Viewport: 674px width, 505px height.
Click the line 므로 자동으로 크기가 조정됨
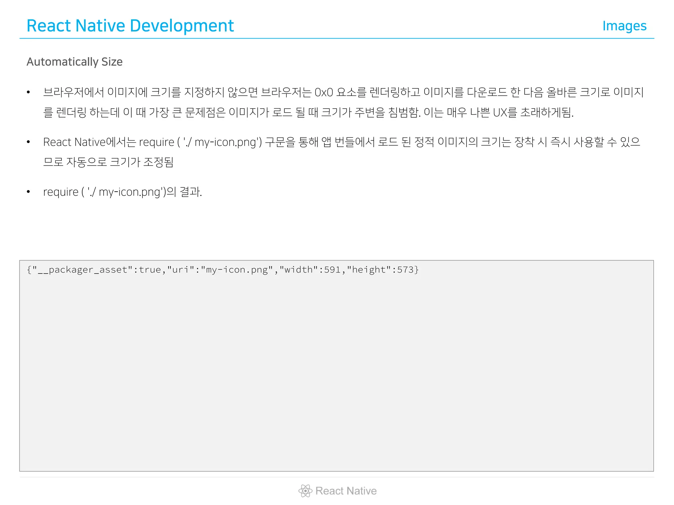point(108,162)
